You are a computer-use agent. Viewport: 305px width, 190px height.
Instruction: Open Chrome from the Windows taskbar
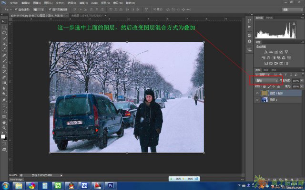pyautogui.click(x=31, y=185)
